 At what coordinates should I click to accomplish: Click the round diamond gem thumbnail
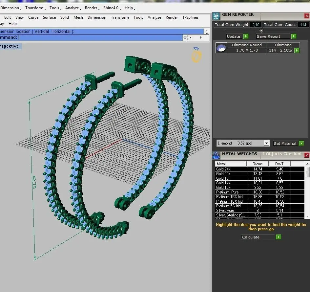[x=221, y=48]
